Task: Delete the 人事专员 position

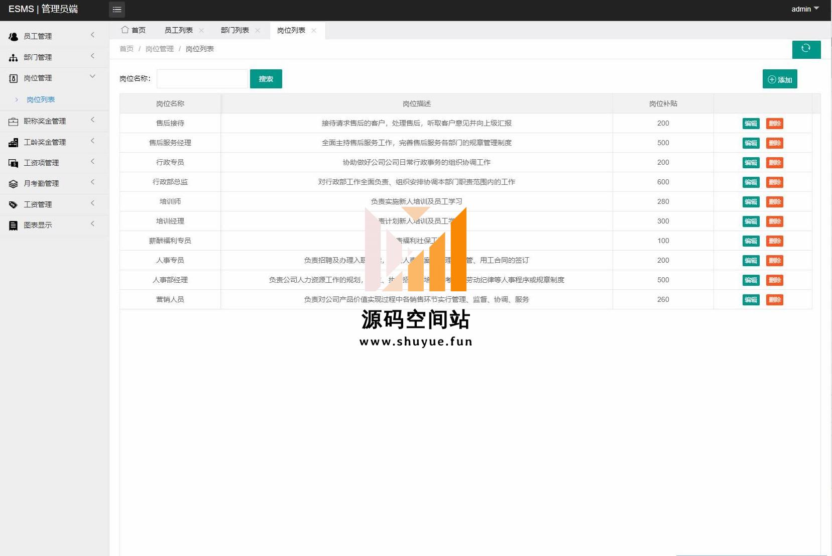Action: (775, 261)
